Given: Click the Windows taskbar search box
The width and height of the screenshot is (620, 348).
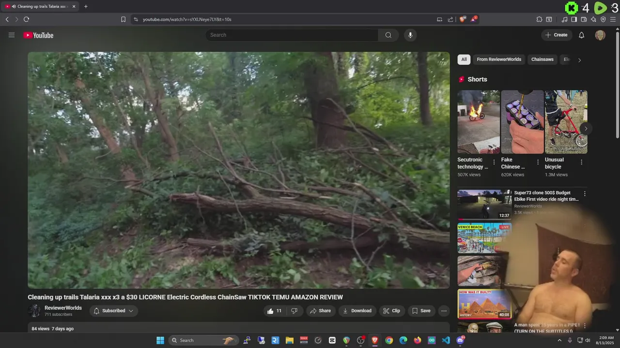Looking at the screenshot, I should coord(204,340).
